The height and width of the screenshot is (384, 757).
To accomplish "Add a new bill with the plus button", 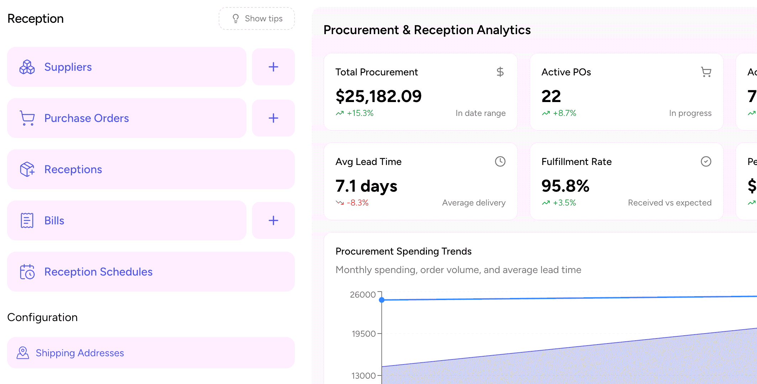I will pos(273,220).
